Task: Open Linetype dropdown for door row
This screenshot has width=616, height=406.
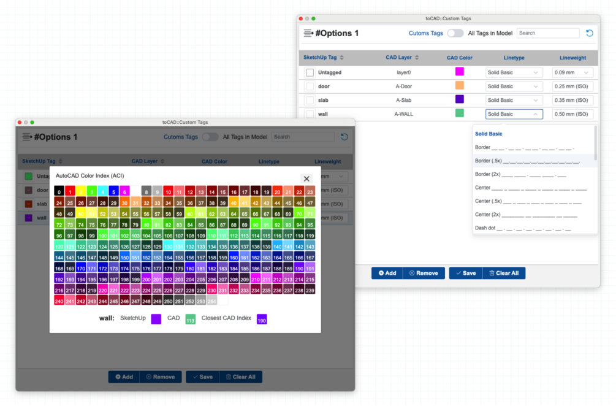Action: point(514,86)
